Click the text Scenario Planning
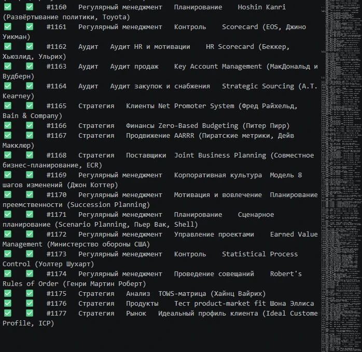 tap(92, 225)
